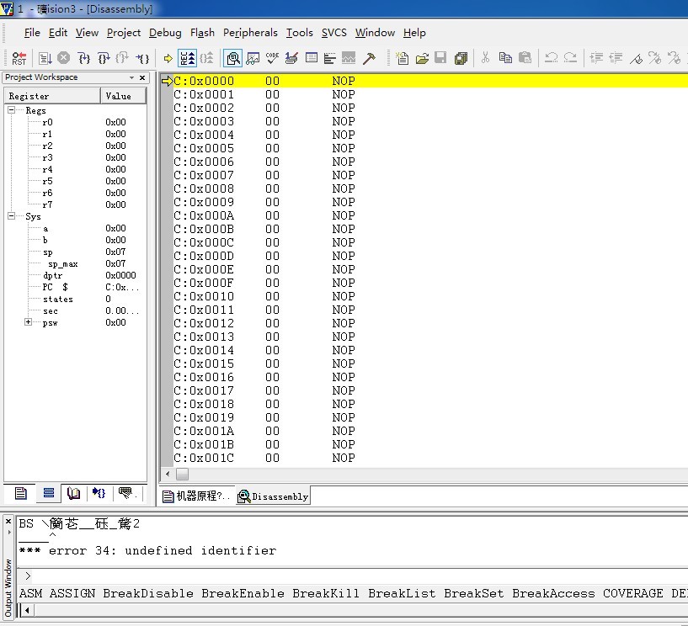The width and height of the screenshot is (688, 626).
Task: Collapse the Sys tree node
Action: [13, 216]
